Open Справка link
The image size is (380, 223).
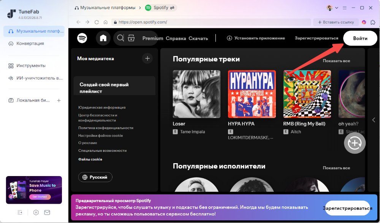click(176, 38)
